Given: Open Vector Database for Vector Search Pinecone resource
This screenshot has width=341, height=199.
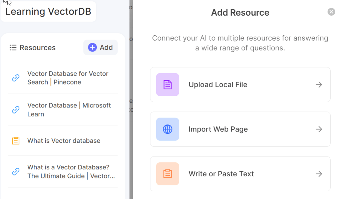Looking at the screenshot, I should [68, 78].
